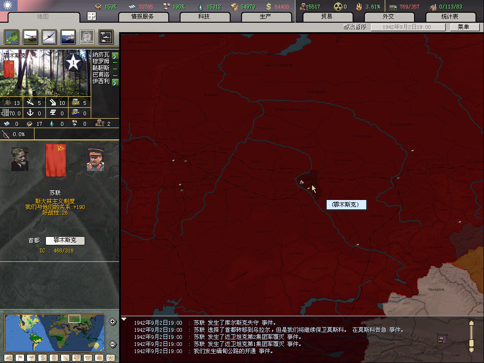Click the crosshair button next to 地图 tab
The width and height of the screenshot is (484, 363).
[x=92, y=16]
